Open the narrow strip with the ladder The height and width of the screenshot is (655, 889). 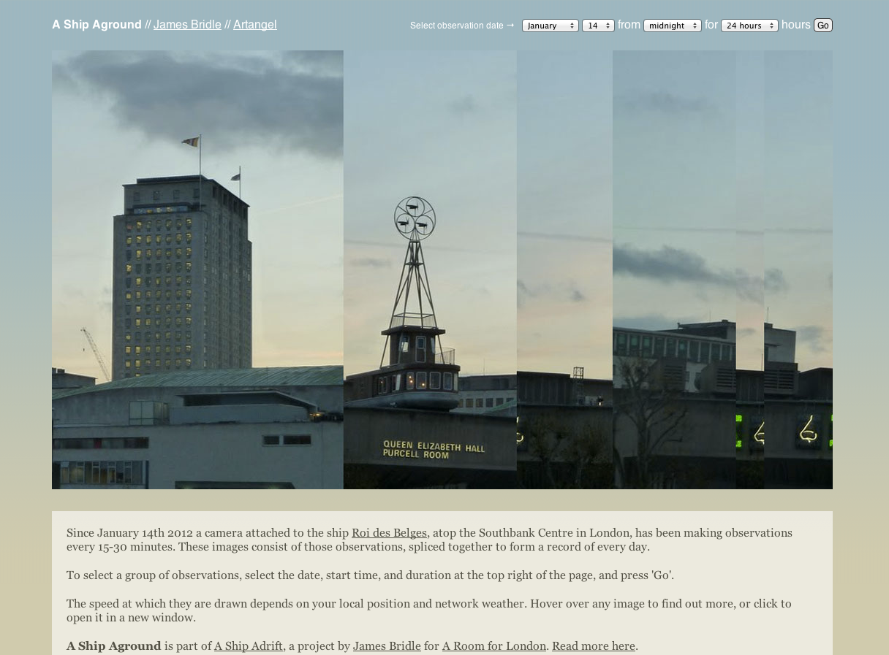tap(564, 269)
